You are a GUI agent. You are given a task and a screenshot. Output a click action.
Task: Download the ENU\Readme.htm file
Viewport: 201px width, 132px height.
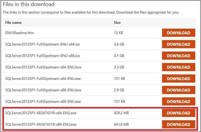click(x=179, y=33)
